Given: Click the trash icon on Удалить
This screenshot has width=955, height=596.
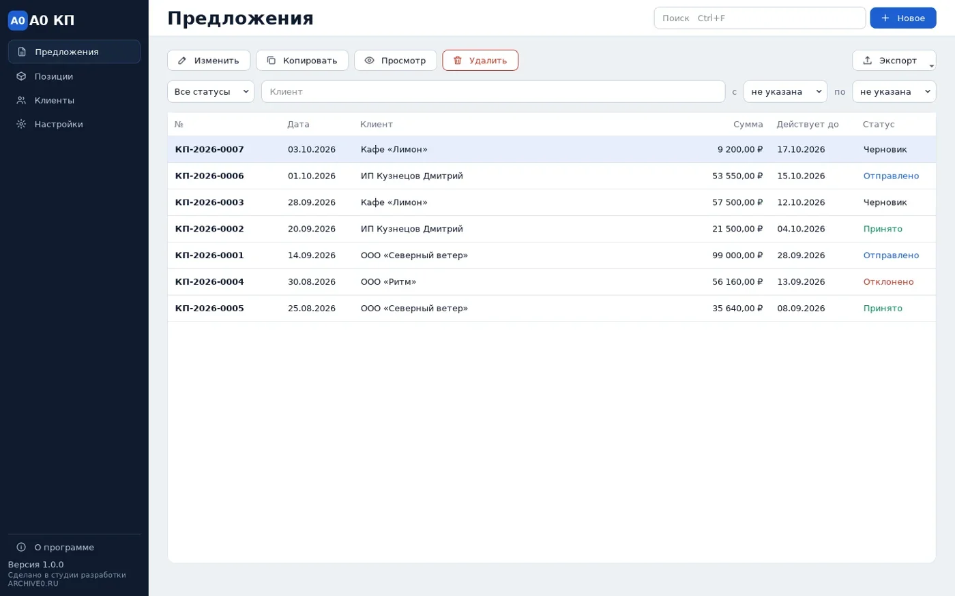Looking at the screenshot, I should coord(458,61).
